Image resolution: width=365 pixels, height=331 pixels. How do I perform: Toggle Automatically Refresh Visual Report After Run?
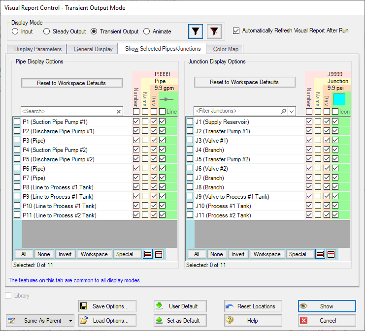[x=236, y=30]
